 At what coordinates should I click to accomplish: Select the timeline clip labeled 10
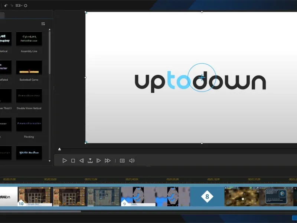(x=35, y=197)
